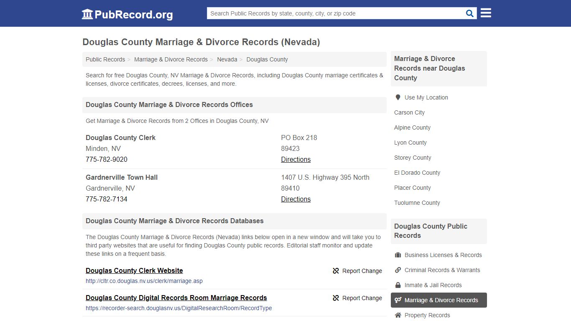Report Change for Douglas County Clerk Website
The image size is (571, 321).
point(357,271)
